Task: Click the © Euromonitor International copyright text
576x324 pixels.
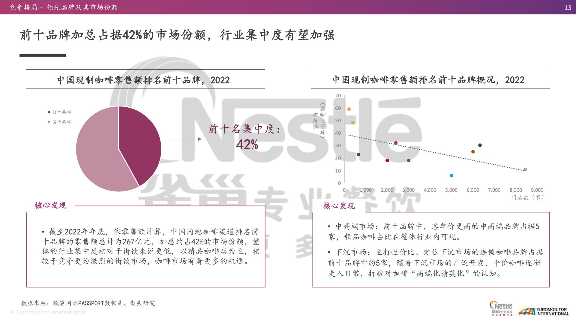Action: tap(47, 312)
